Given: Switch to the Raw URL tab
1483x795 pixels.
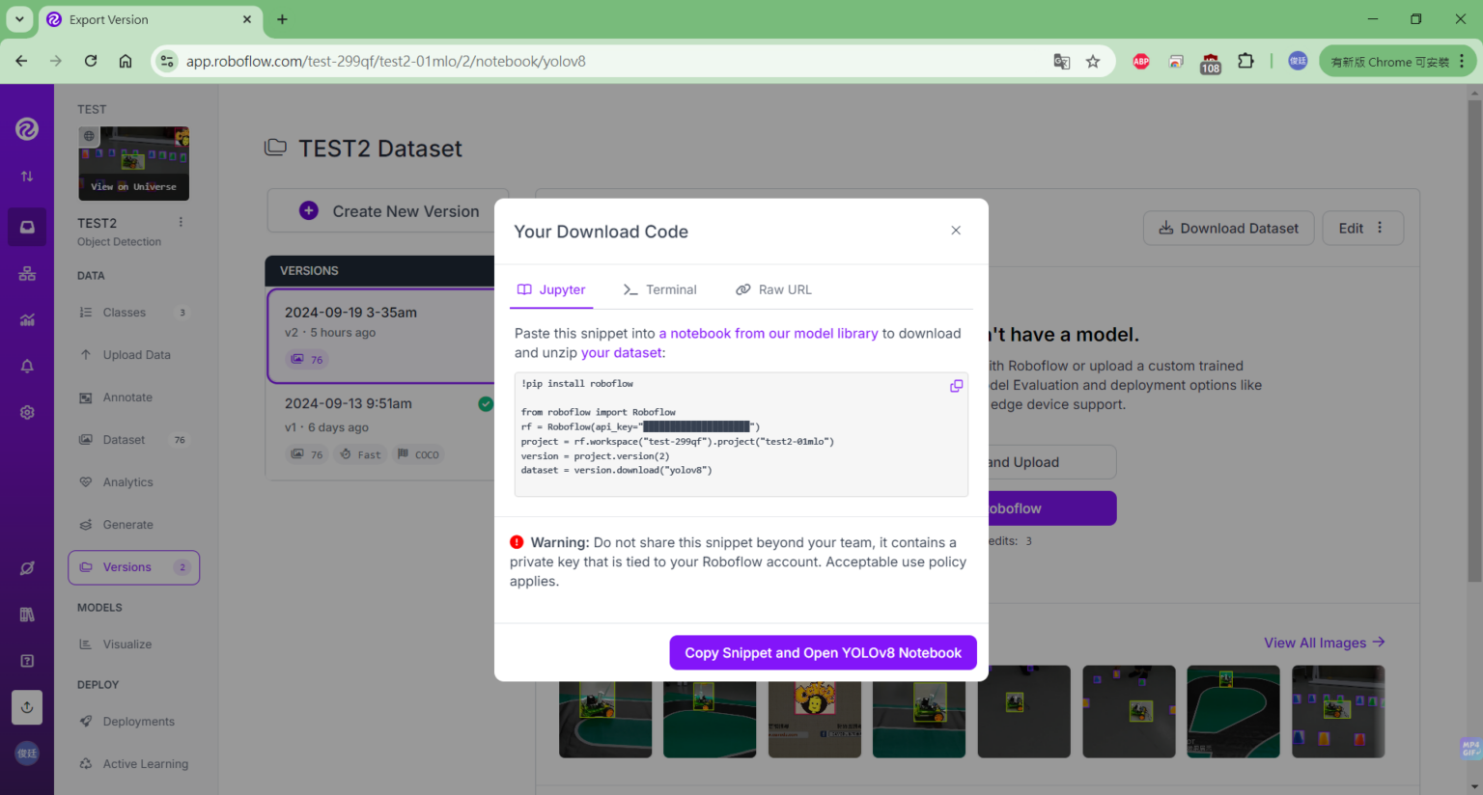Looking at the screenshot, I should tap(772, 289).
